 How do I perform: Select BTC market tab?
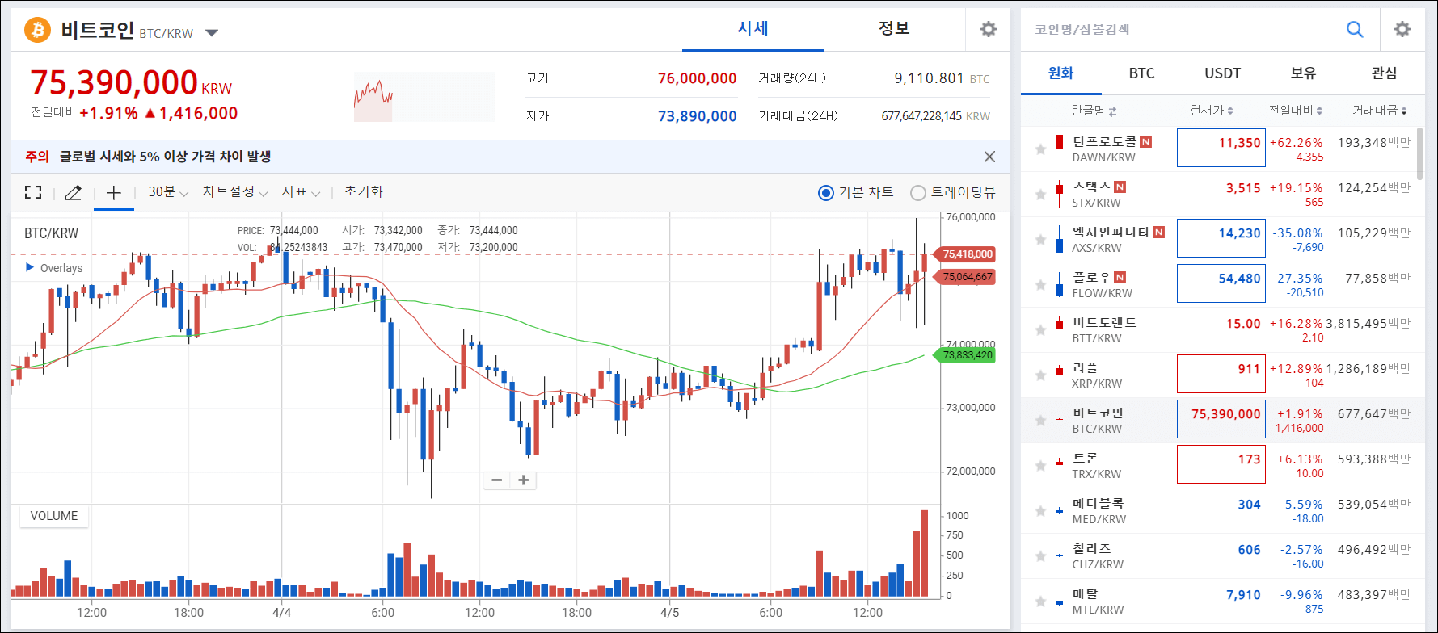click(1141, 73)
